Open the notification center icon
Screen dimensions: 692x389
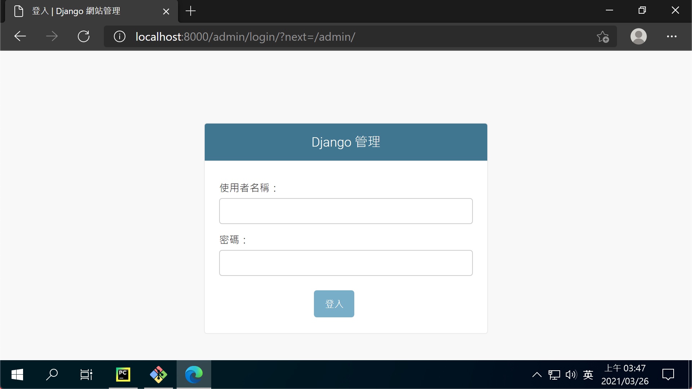pyautogui.click(x=668, y=375)
